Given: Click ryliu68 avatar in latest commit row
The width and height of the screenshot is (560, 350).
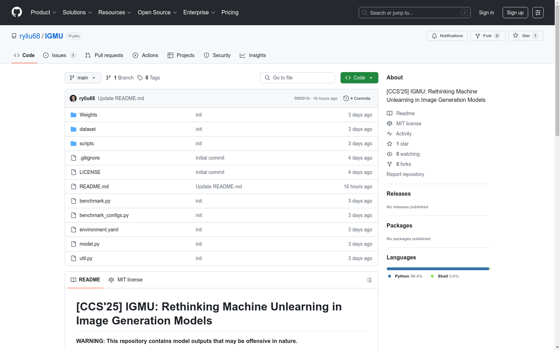Looking at the screenshot, I should pyautogui.click(x=73, y=98).
